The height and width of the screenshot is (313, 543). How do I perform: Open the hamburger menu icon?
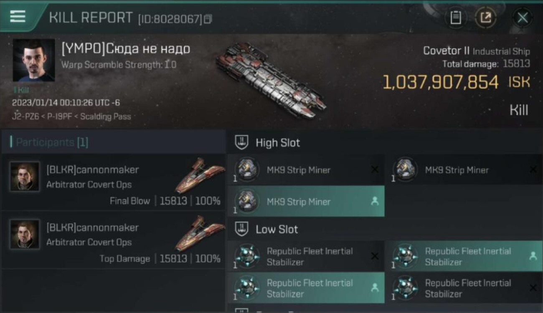coord(18,16)
